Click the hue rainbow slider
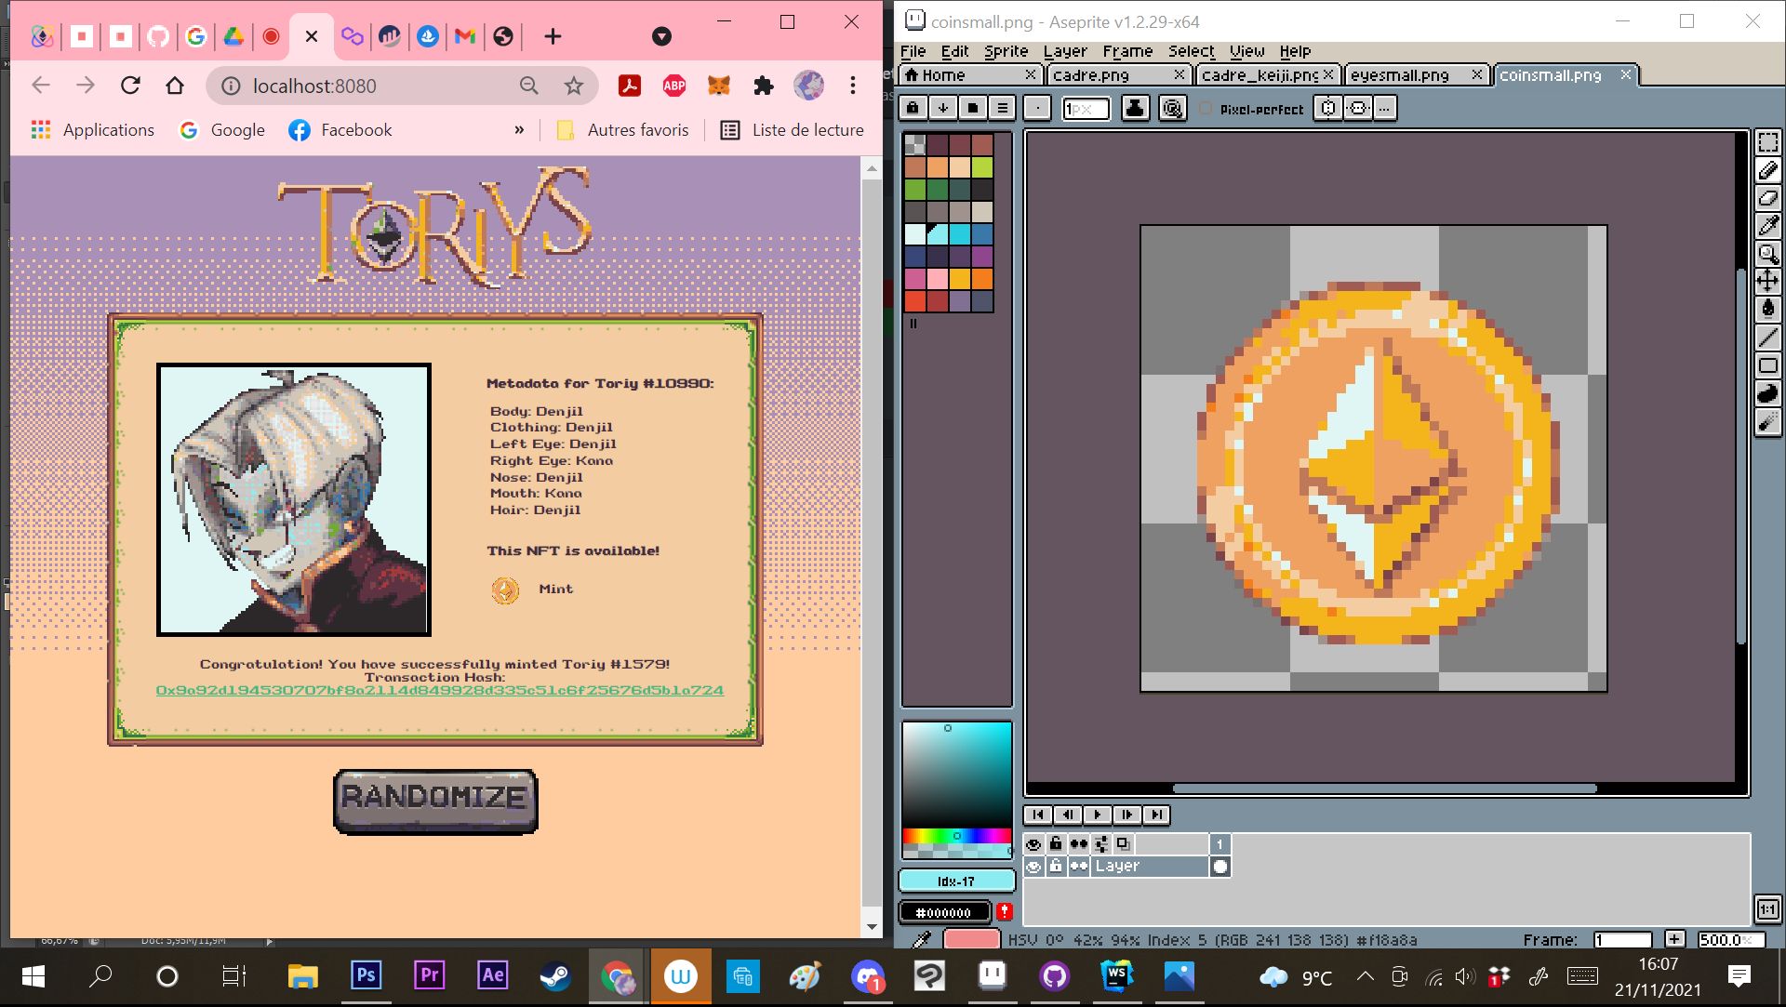 [956, 835]
